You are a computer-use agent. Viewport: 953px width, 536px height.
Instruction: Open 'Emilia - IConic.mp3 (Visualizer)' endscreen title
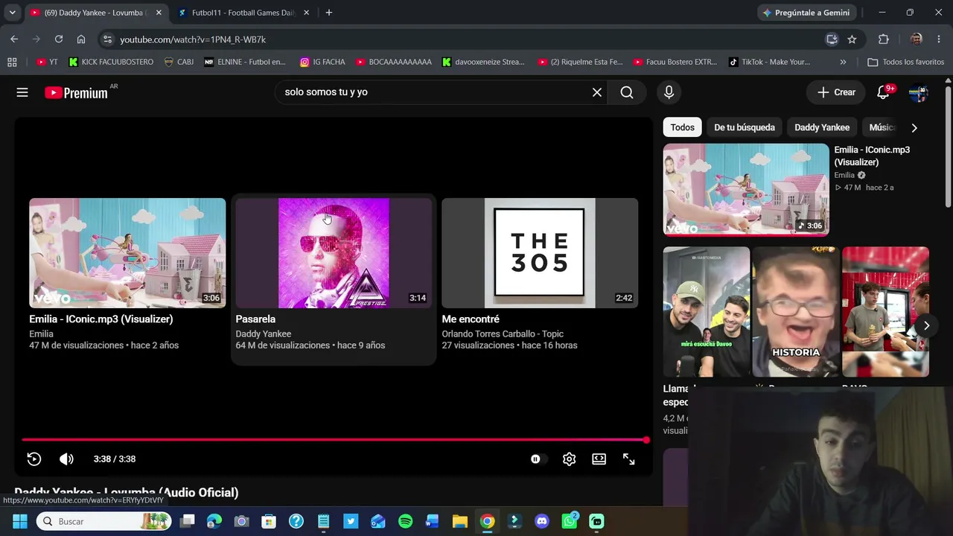click(x=101, y=319)
